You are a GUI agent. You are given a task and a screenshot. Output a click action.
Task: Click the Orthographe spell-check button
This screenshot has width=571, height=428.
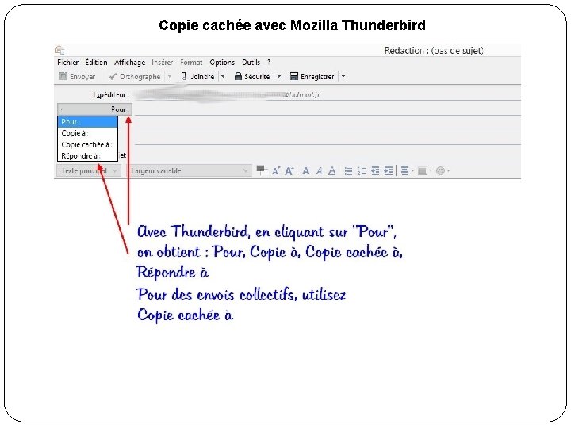[x=135, y=76]
